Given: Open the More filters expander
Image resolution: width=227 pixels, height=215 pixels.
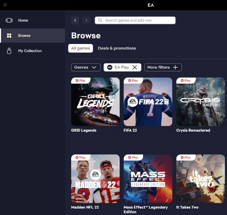Looking at the screenshot, I should pos(163,67).
